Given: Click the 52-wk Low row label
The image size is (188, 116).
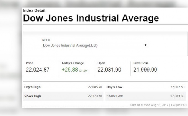Looking at the screenshot, I should [115, 96].
